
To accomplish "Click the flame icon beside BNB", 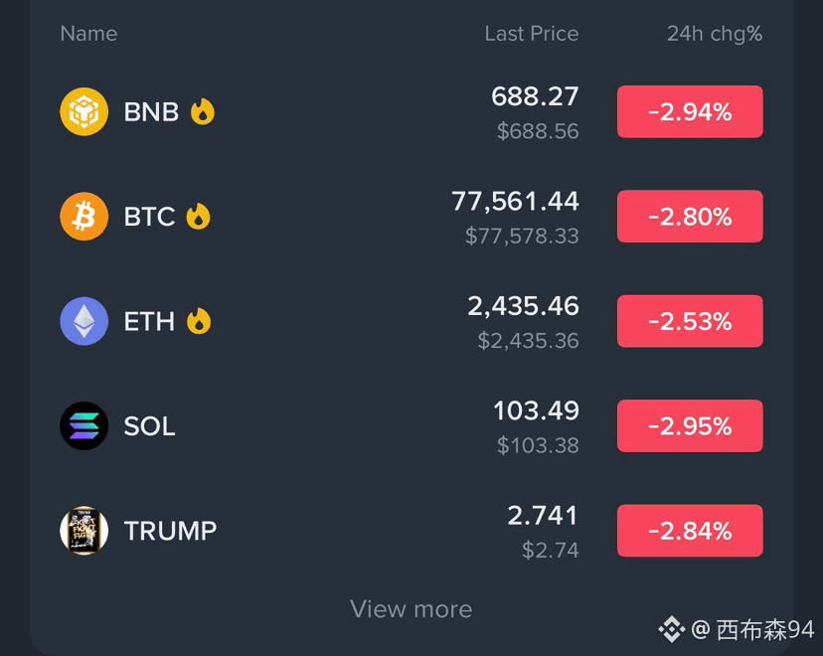I will click(203, 111).
